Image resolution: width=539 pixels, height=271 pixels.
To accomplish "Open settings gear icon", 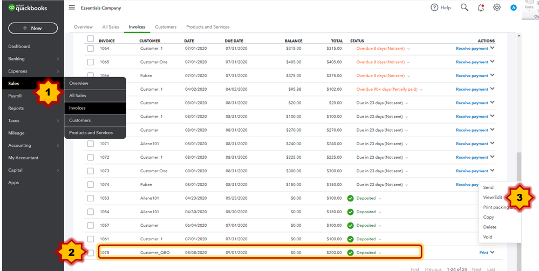I will [497, 8].
